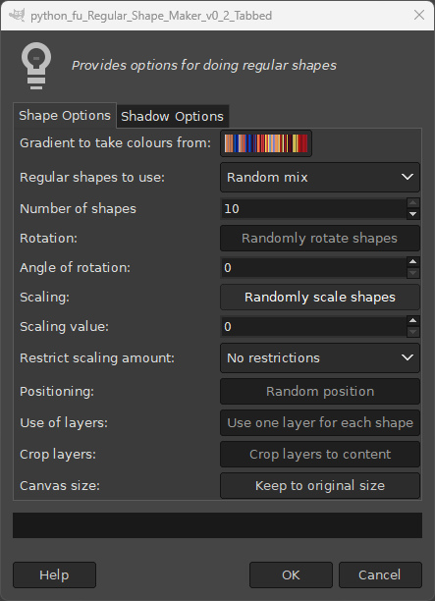
Task: Decrease Scaling value with down arrow
Action: pos(413,332)
